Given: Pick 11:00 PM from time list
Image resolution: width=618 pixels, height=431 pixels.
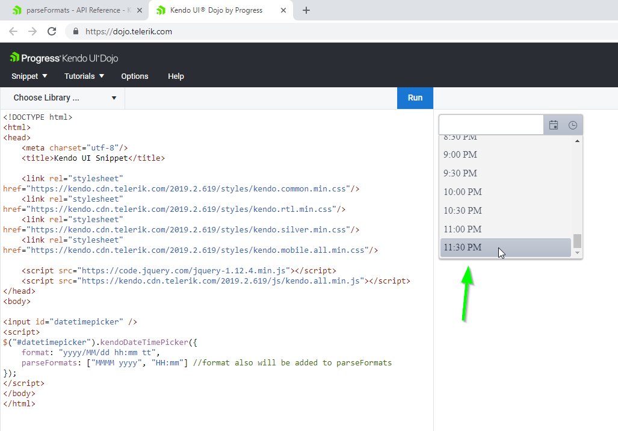Looking at the screenshot, I should click(505, 229).
